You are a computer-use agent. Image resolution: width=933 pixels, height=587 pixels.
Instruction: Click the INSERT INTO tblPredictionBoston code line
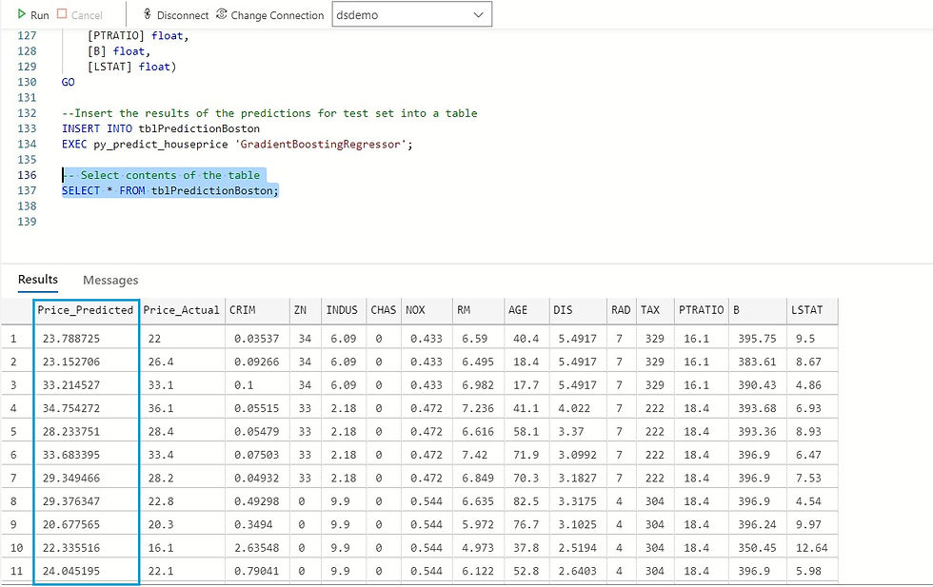[x=161, y=128]
